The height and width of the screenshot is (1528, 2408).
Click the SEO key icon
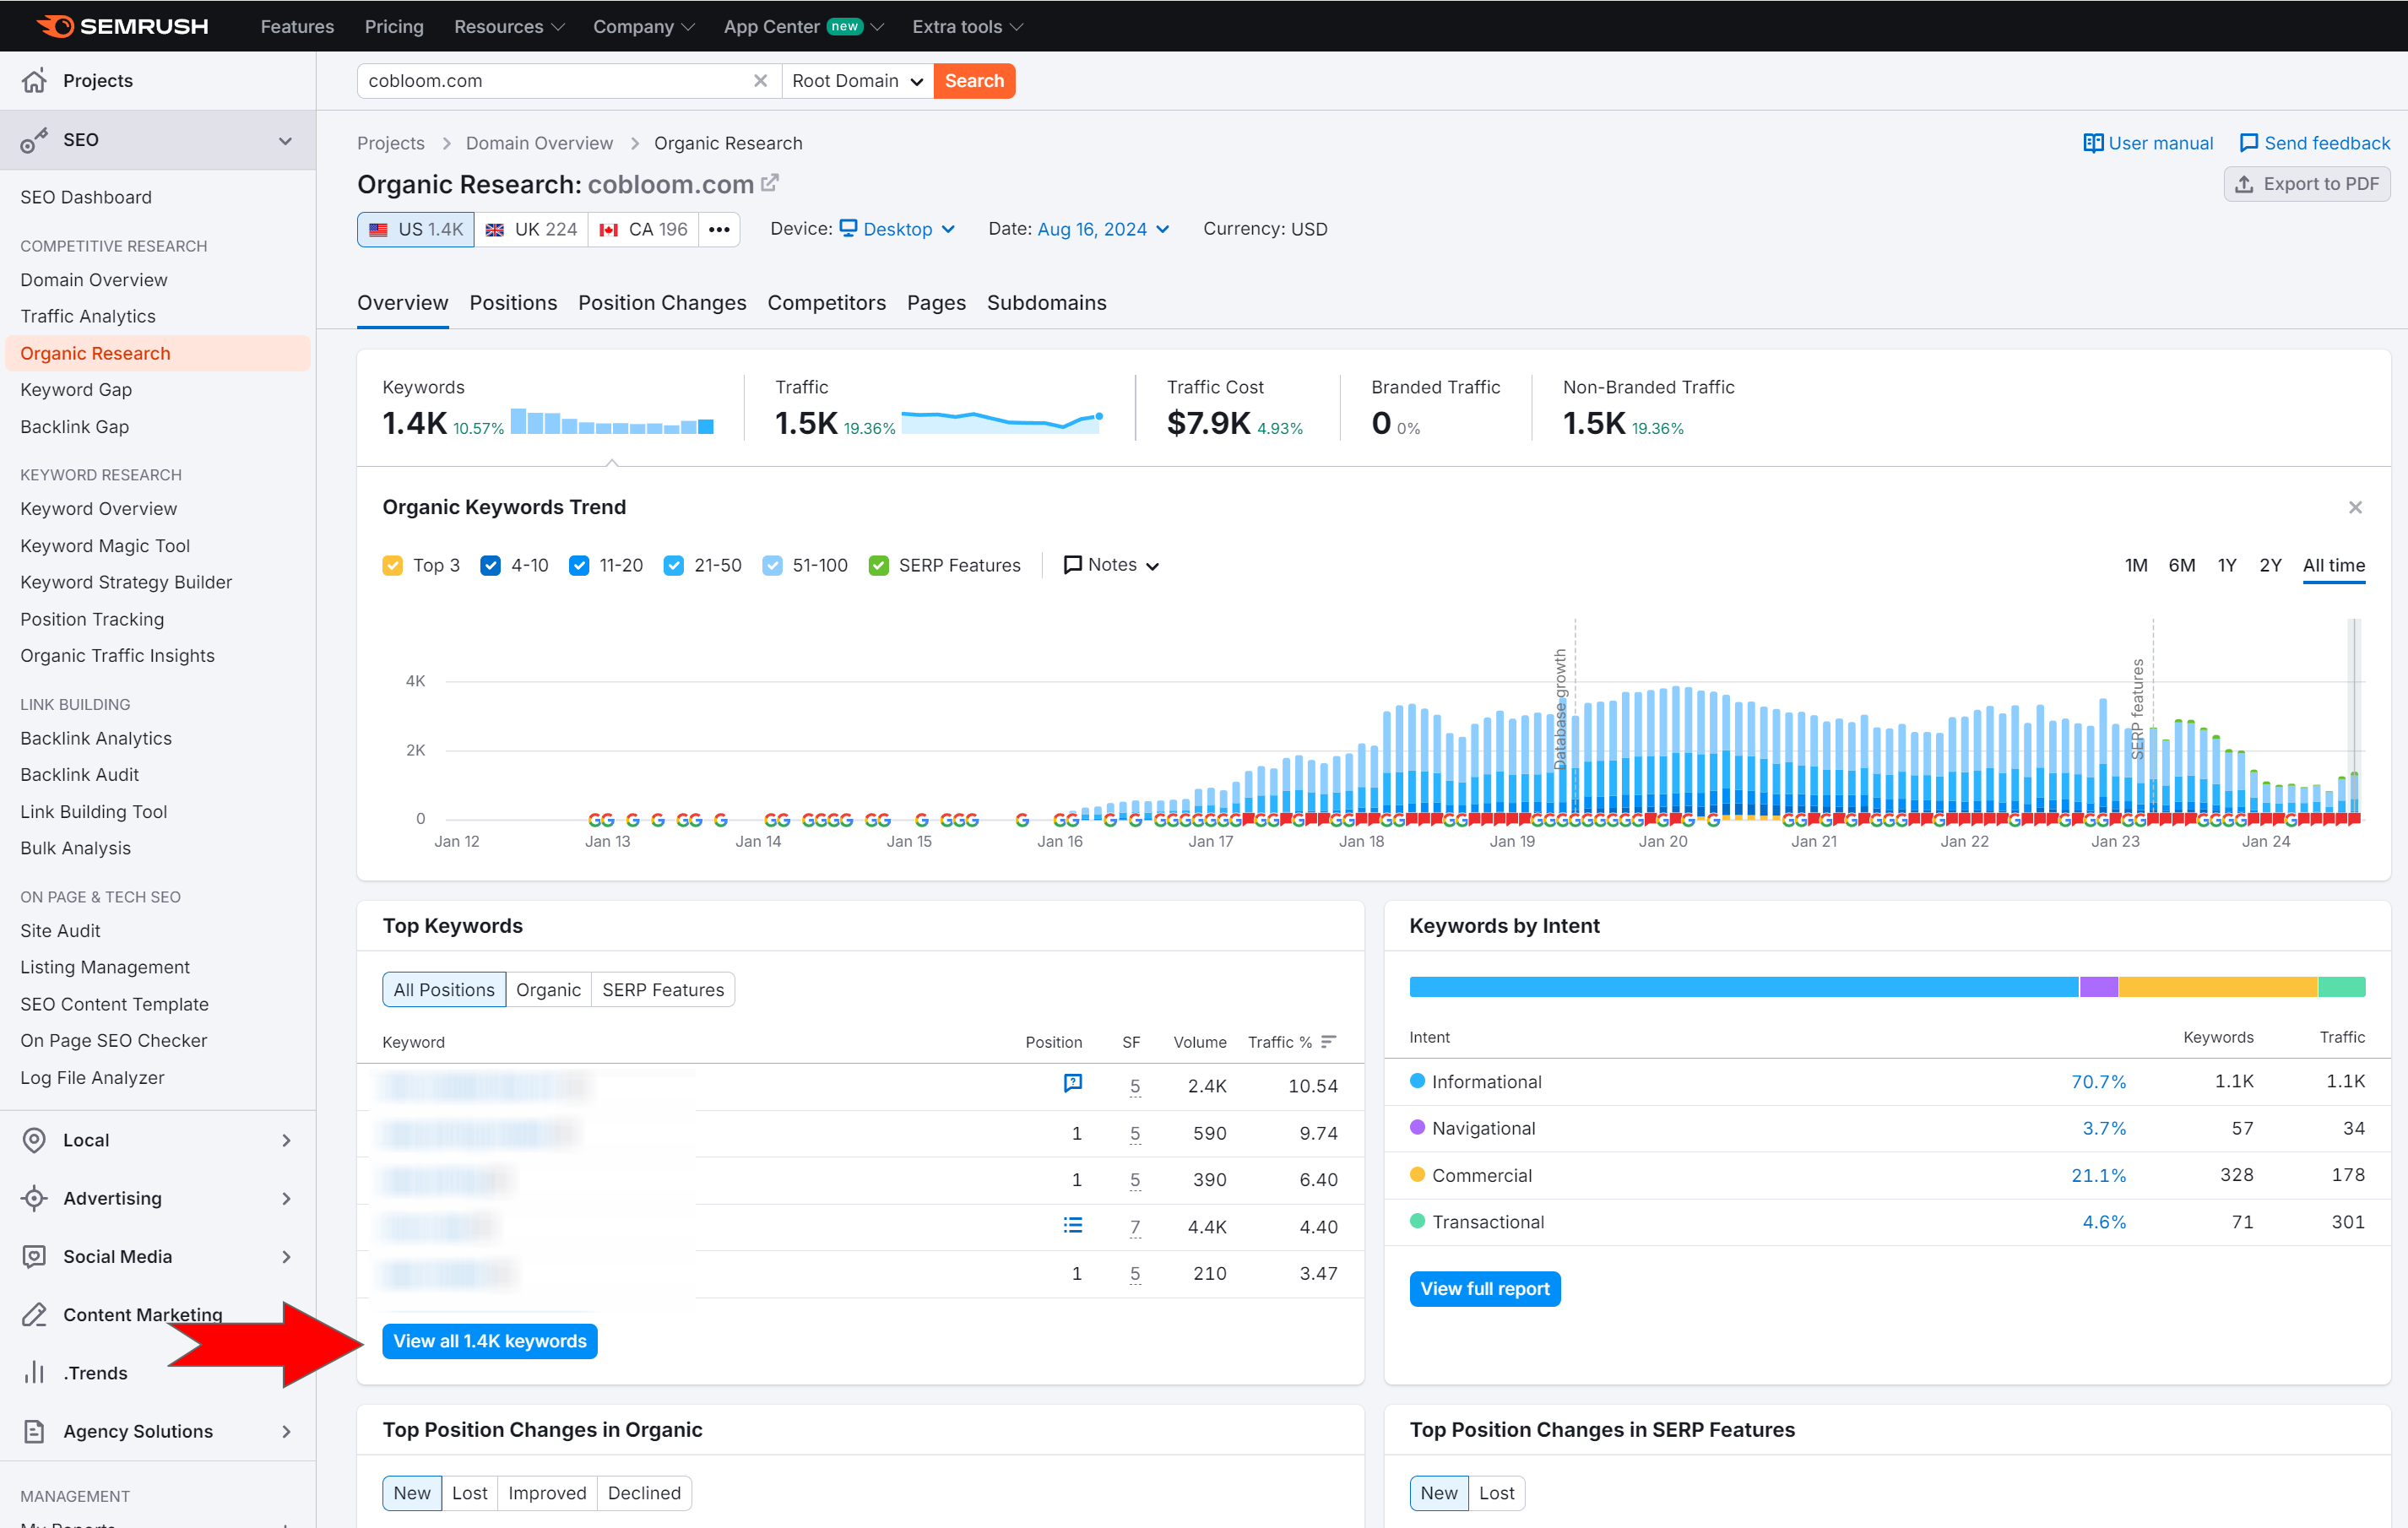click(35, 140)
